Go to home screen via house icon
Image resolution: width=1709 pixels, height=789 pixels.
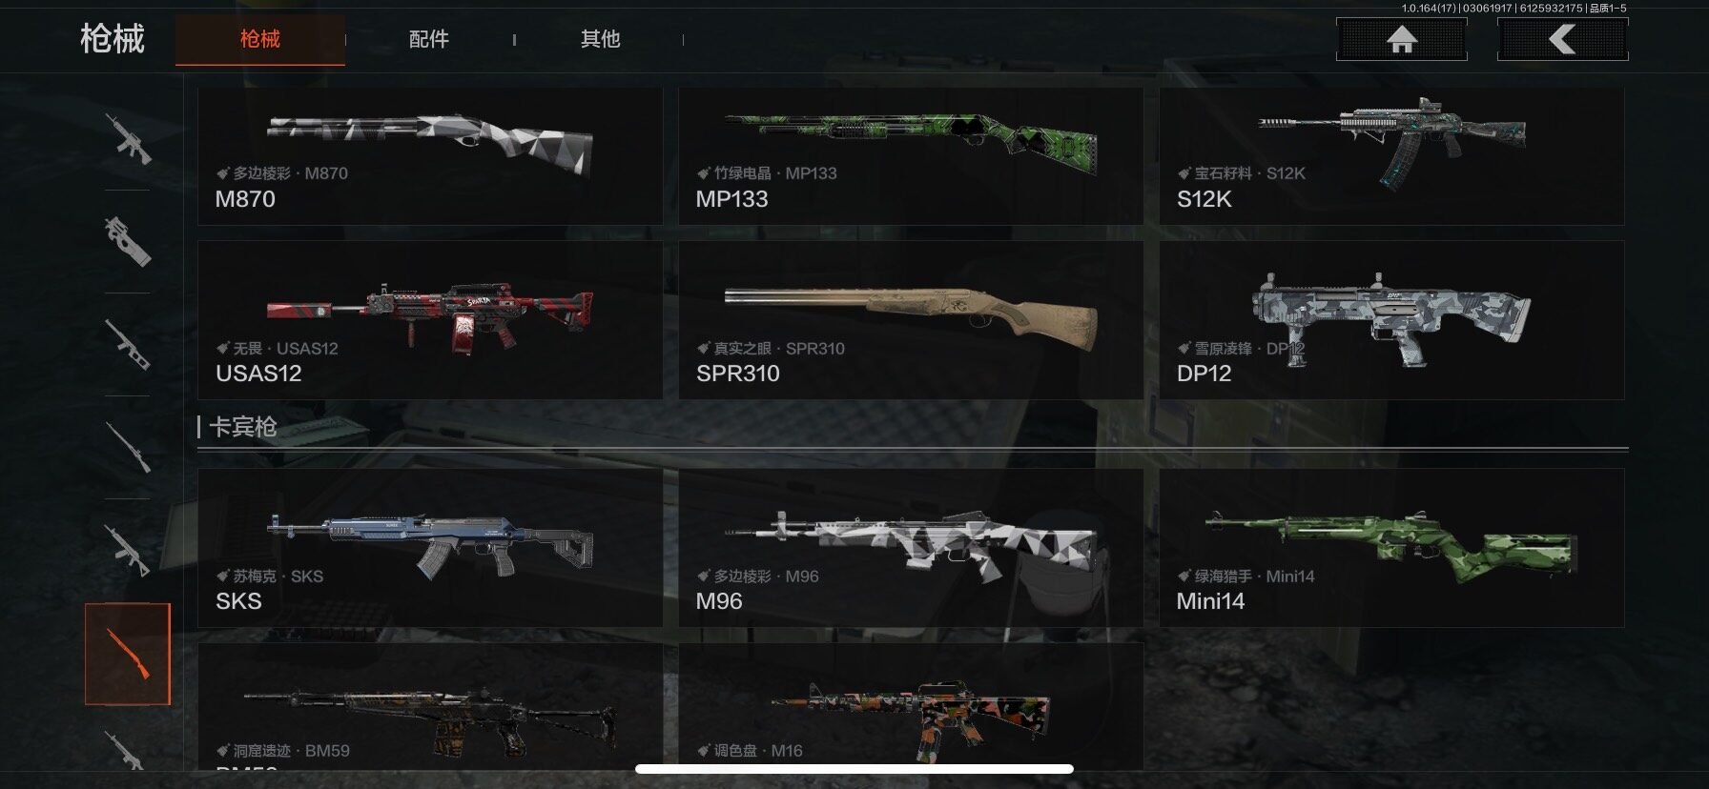point(1401,39)
